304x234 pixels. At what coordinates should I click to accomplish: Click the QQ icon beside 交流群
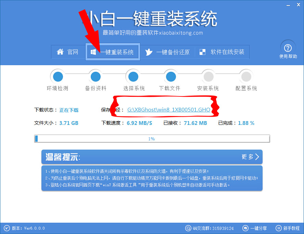pos(188,228)
